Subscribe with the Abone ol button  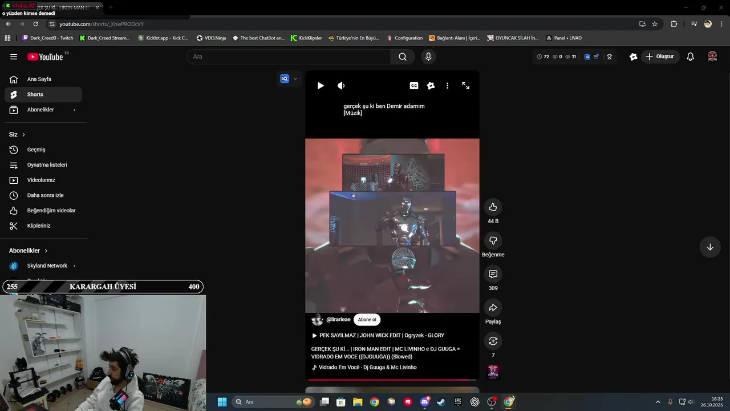click(x=367, y=320)
